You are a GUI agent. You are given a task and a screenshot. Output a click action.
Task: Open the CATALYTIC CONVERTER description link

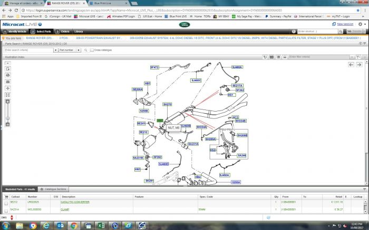(75, 202)
